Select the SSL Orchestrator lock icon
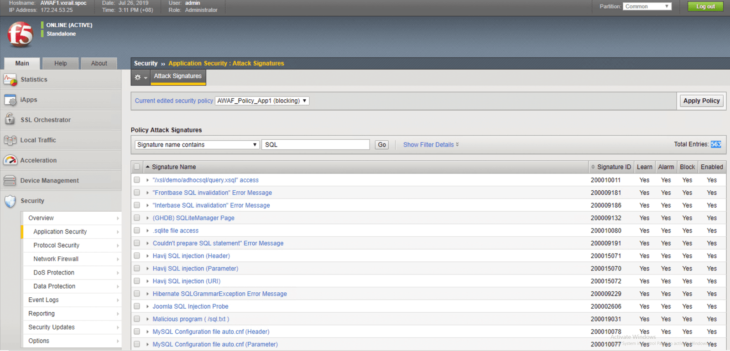Image resolution: width=730 pixels, height=351 pixels. click(x=10, y=120)
